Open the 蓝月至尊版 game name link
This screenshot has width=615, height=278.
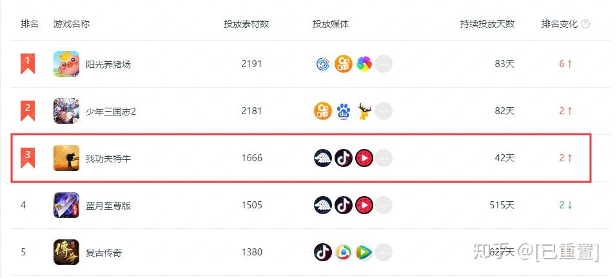pyautogui.click(x=108, y=205)
